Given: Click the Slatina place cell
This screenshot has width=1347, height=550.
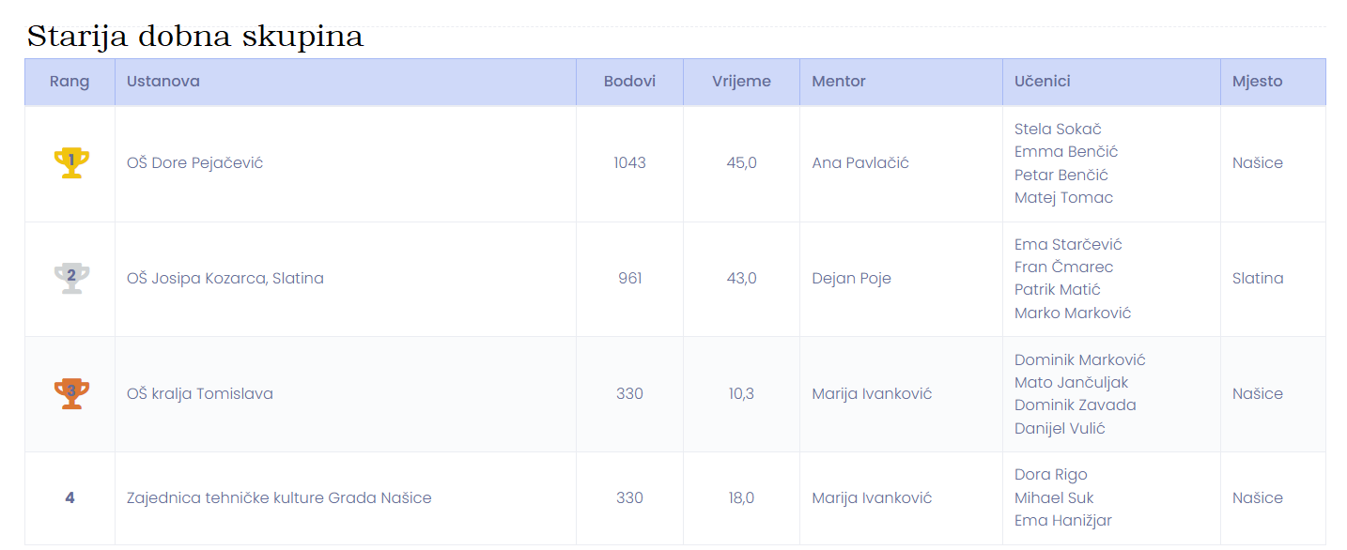Looking at the screenshot, I should (1258, 278).
